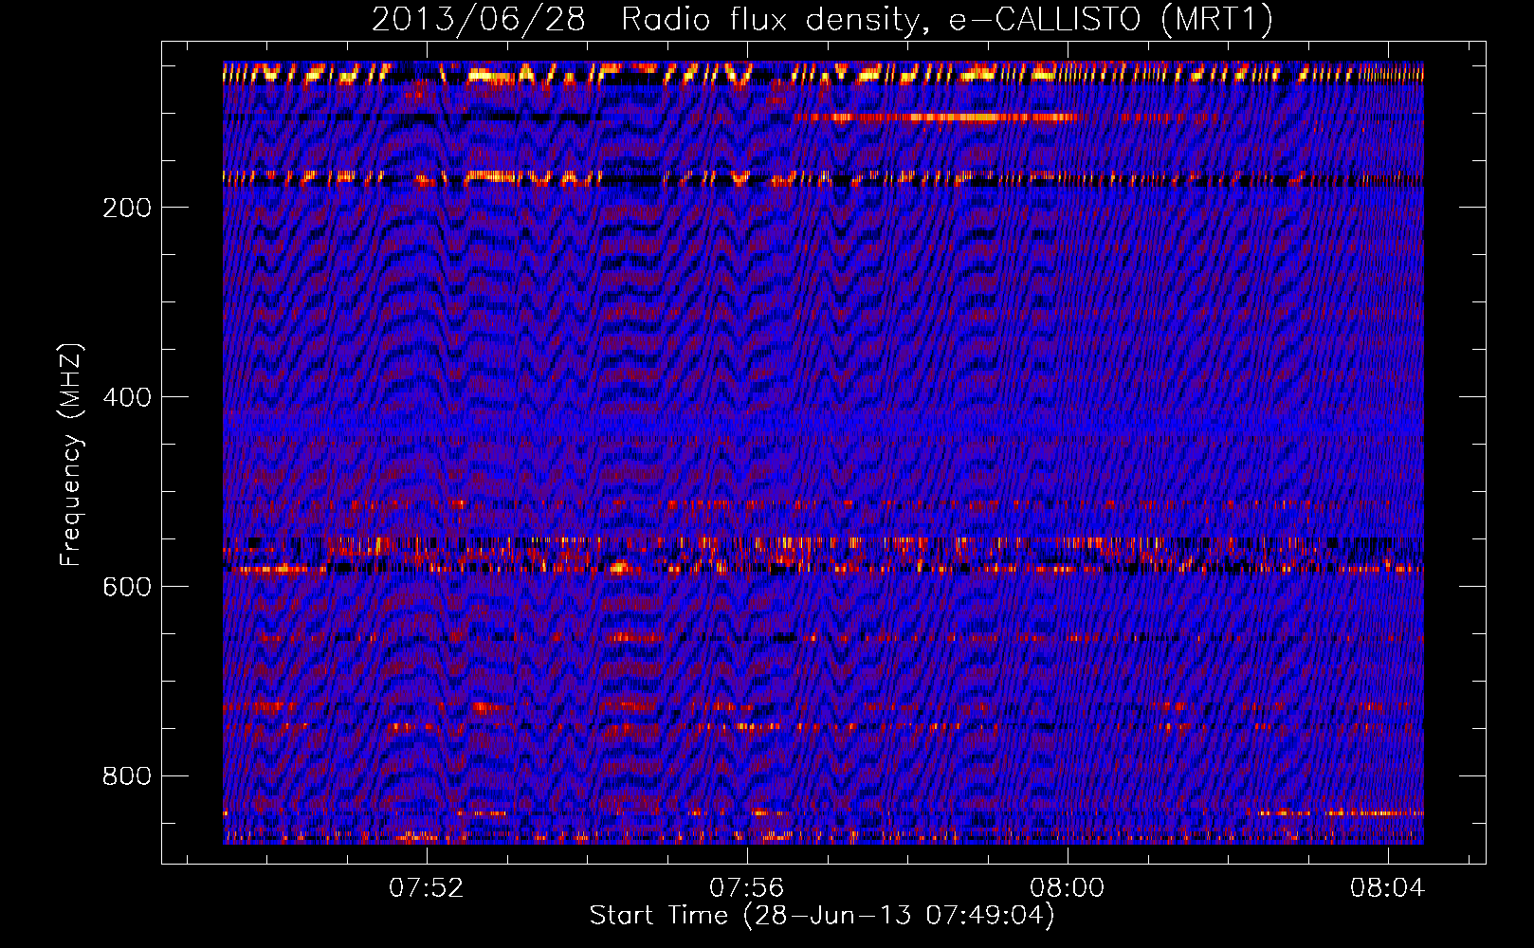The width and height of the screenshot is (1534, 948).
Task: Click the 08:00 time tick label
Action: (1068, 887)
